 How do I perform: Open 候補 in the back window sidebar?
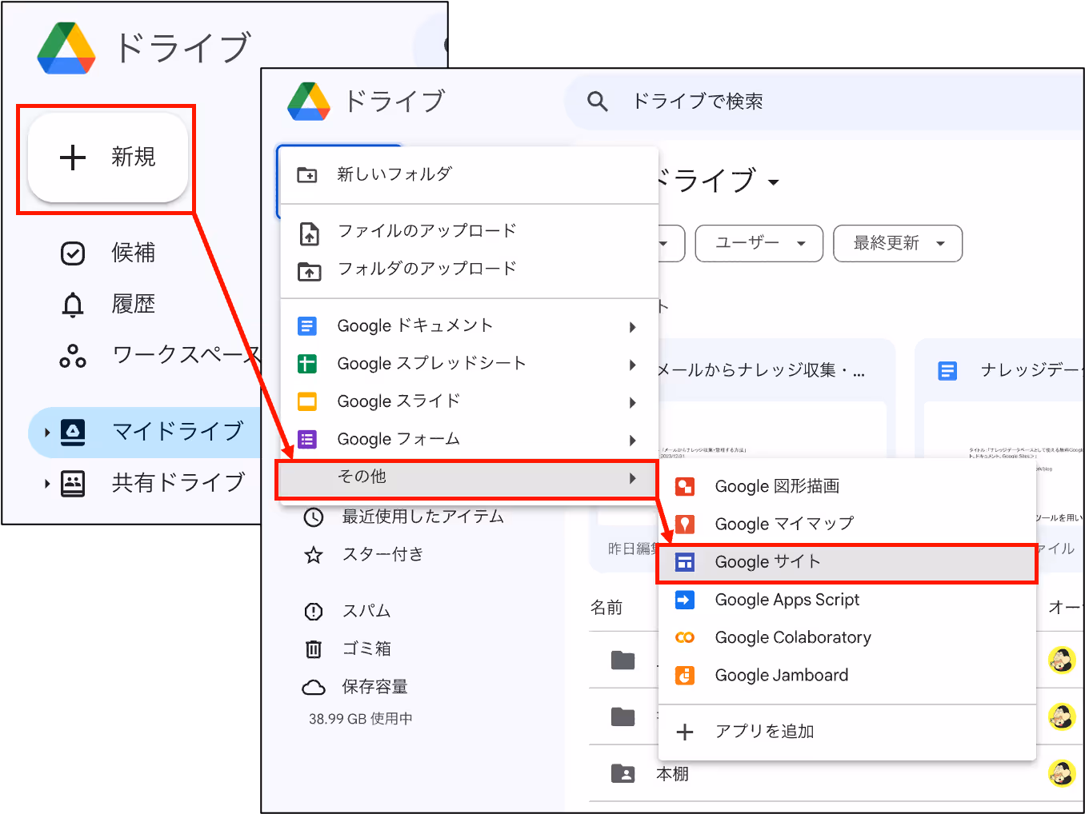point(133,253)
